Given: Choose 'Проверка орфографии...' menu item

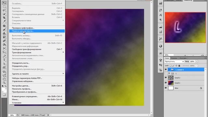Looking at the screenshot, I should tap(37, 28).
